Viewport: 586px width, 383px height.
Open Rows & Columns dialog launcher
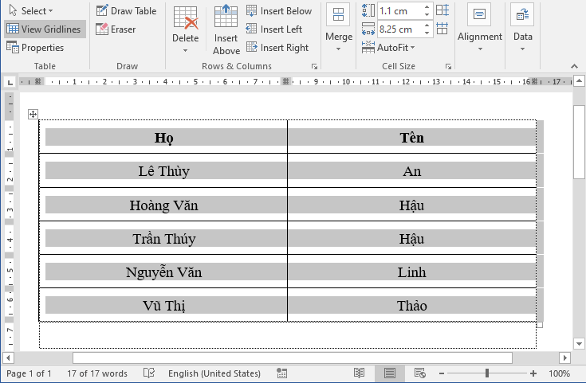click(x=315, y=66)
